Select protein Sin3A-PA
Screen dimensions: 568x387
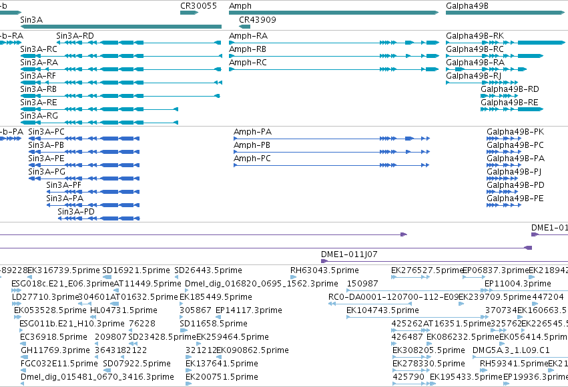pyautogui.click(x=93, y=206)
